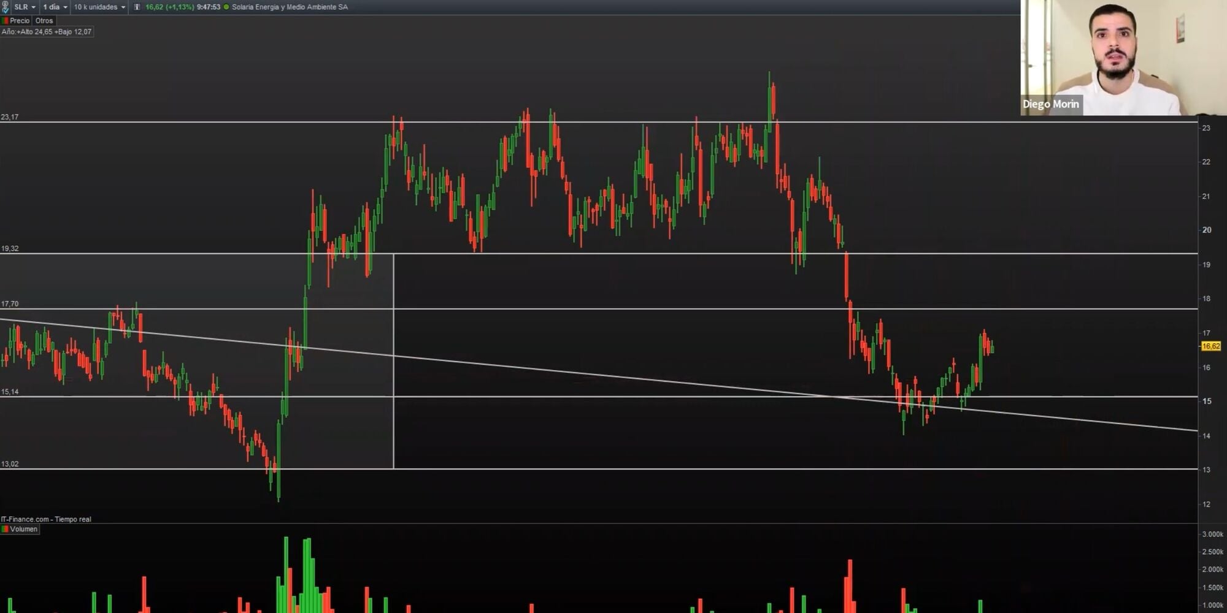This screenshot has width=1227, height=613.
Task: Click the Diego Morin webcam thumbnail
Action: coord(1124,58)
